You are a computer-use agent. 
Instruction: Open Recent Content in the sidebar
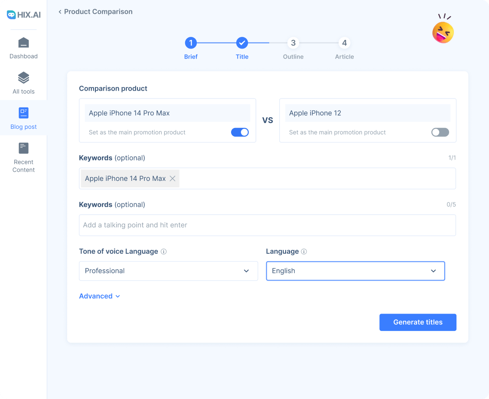[x=23, y=158]
